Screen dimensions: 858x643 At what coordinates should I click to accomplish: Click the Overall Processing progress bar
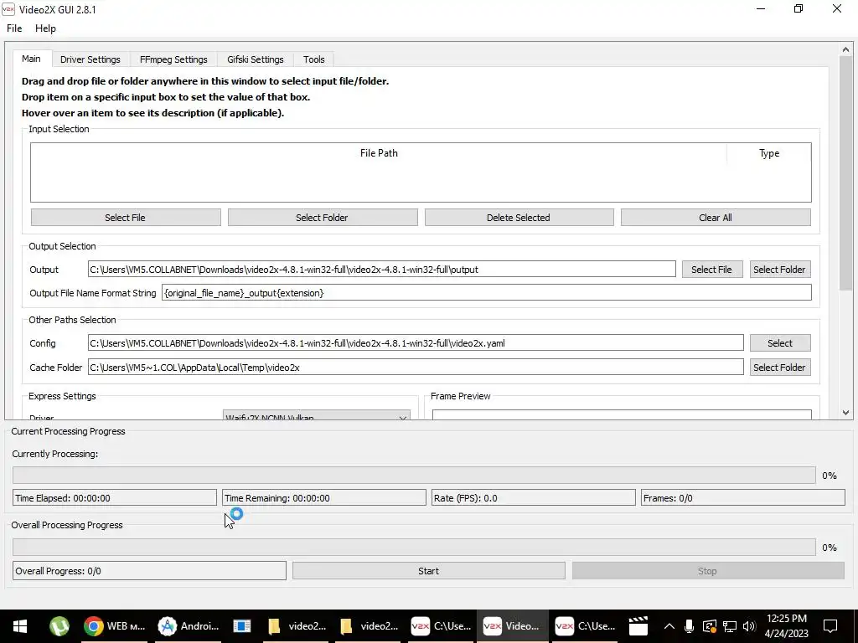click(x=414, y=547)
